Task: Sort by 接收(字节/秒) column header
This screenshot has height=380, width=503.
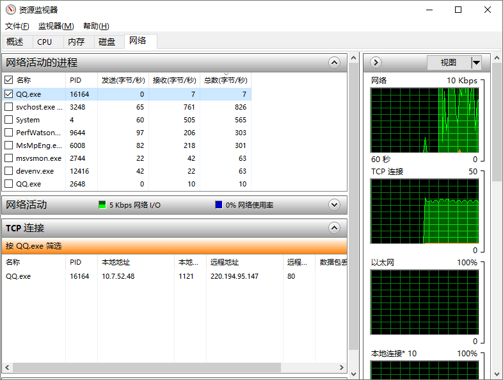Action: click(175, 80)
